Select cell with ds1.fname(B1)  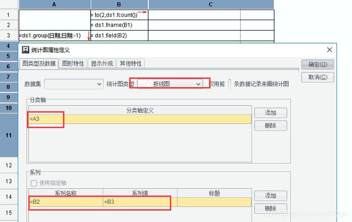(x=120, y=25)
